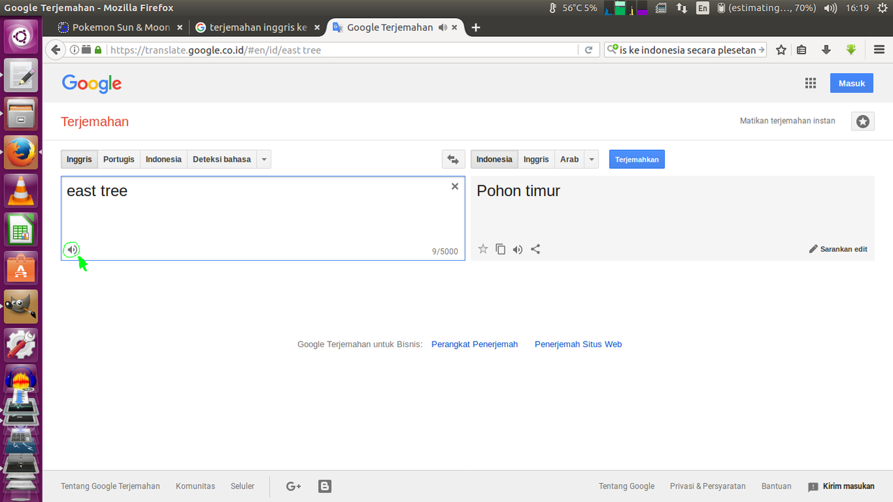
Task: Click the Blogger footer icon
Action: (324, 486)
